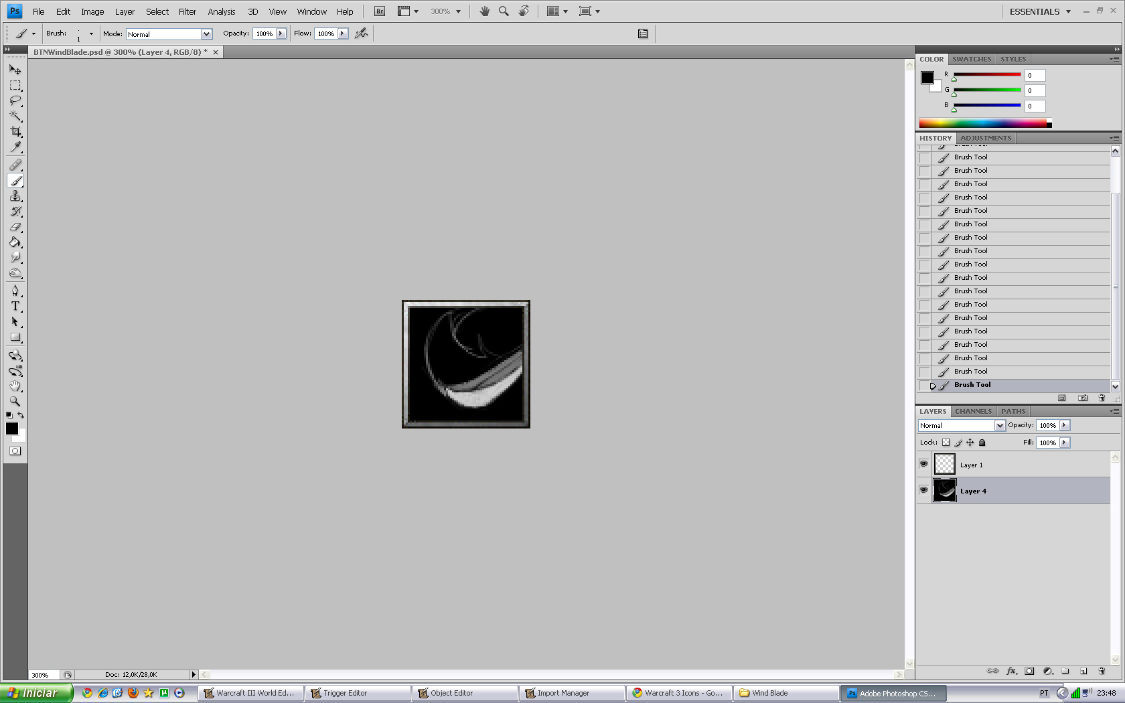This screenshot has height=703, width=1125.
Task: Reset default foreground and background colors
Action: [9, 415]
